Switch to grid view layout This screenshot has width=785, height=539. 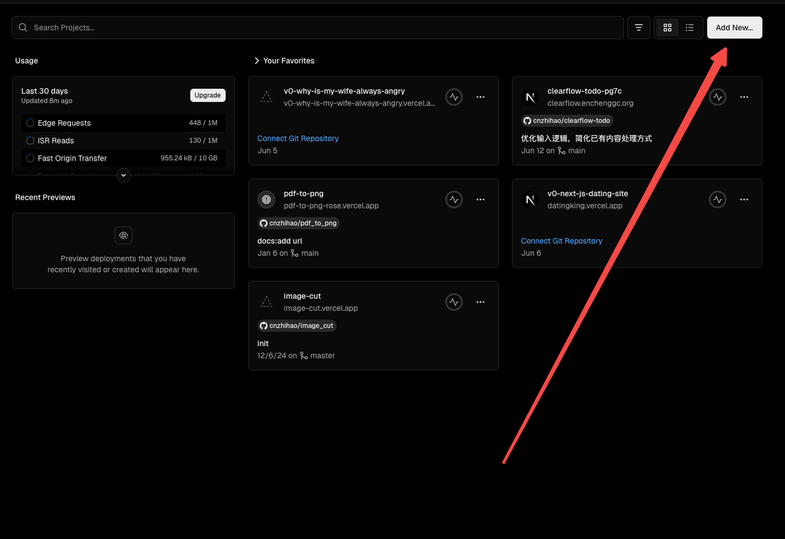coord(667,28)
